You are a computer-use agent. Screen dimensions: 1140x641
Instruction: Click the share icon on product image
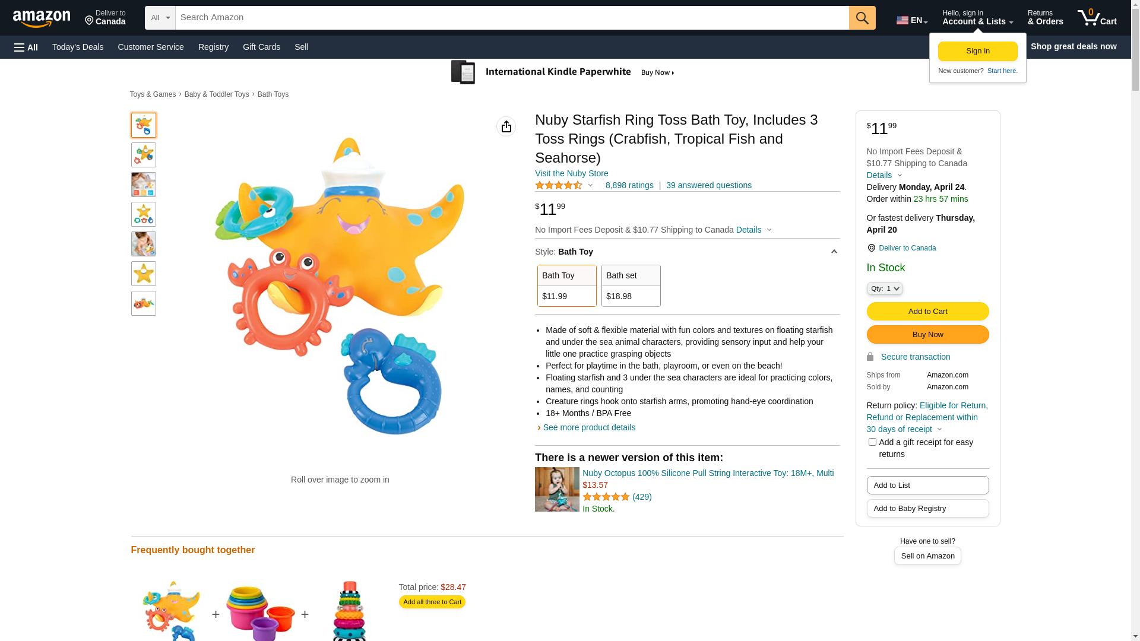pyautogui.click(x=506, y=126)
